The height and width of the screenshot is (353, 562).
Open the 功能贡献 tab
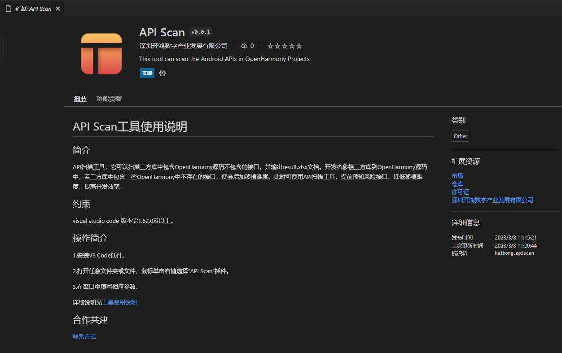point(109,99)
